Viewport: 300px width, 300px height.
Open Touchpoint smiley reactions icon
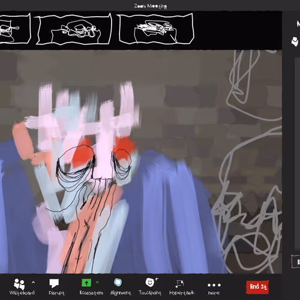[x=151, y=282]
